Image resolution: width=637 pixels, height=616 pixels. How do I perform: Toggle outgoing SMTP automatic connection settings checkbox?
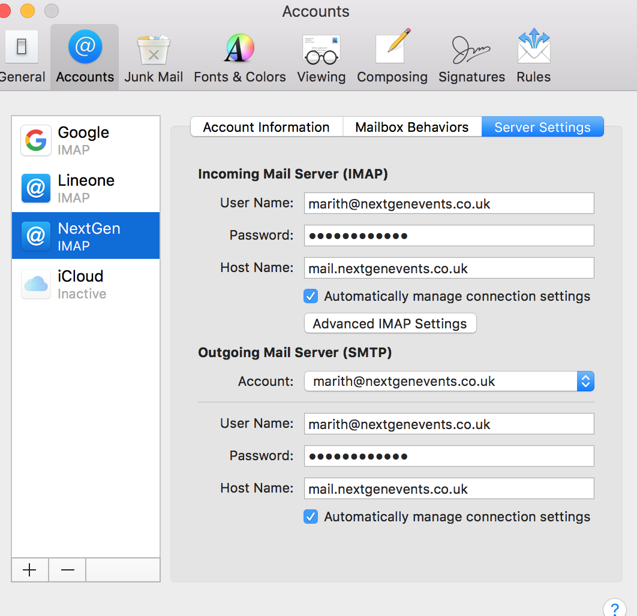[311, 517]
